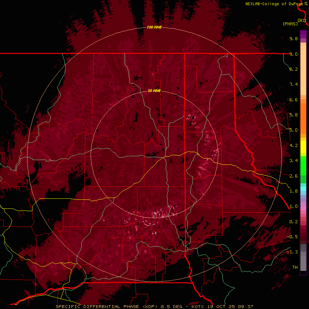This screenshot has height=309, width=309.
Task: Click the -0.5 legend value
Action: pyautogui.click(x=292, y=237)
